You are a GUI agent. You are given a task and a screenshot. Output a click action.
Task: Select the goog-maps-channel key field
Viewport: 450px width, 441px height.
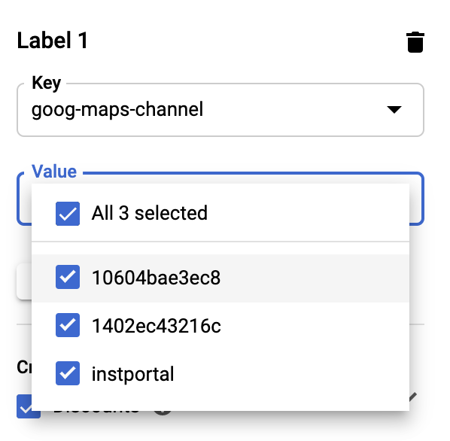point(220,110)
